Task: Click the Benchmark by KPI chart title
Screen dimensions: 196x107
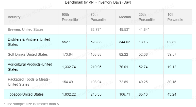Action: coord(98,3)
